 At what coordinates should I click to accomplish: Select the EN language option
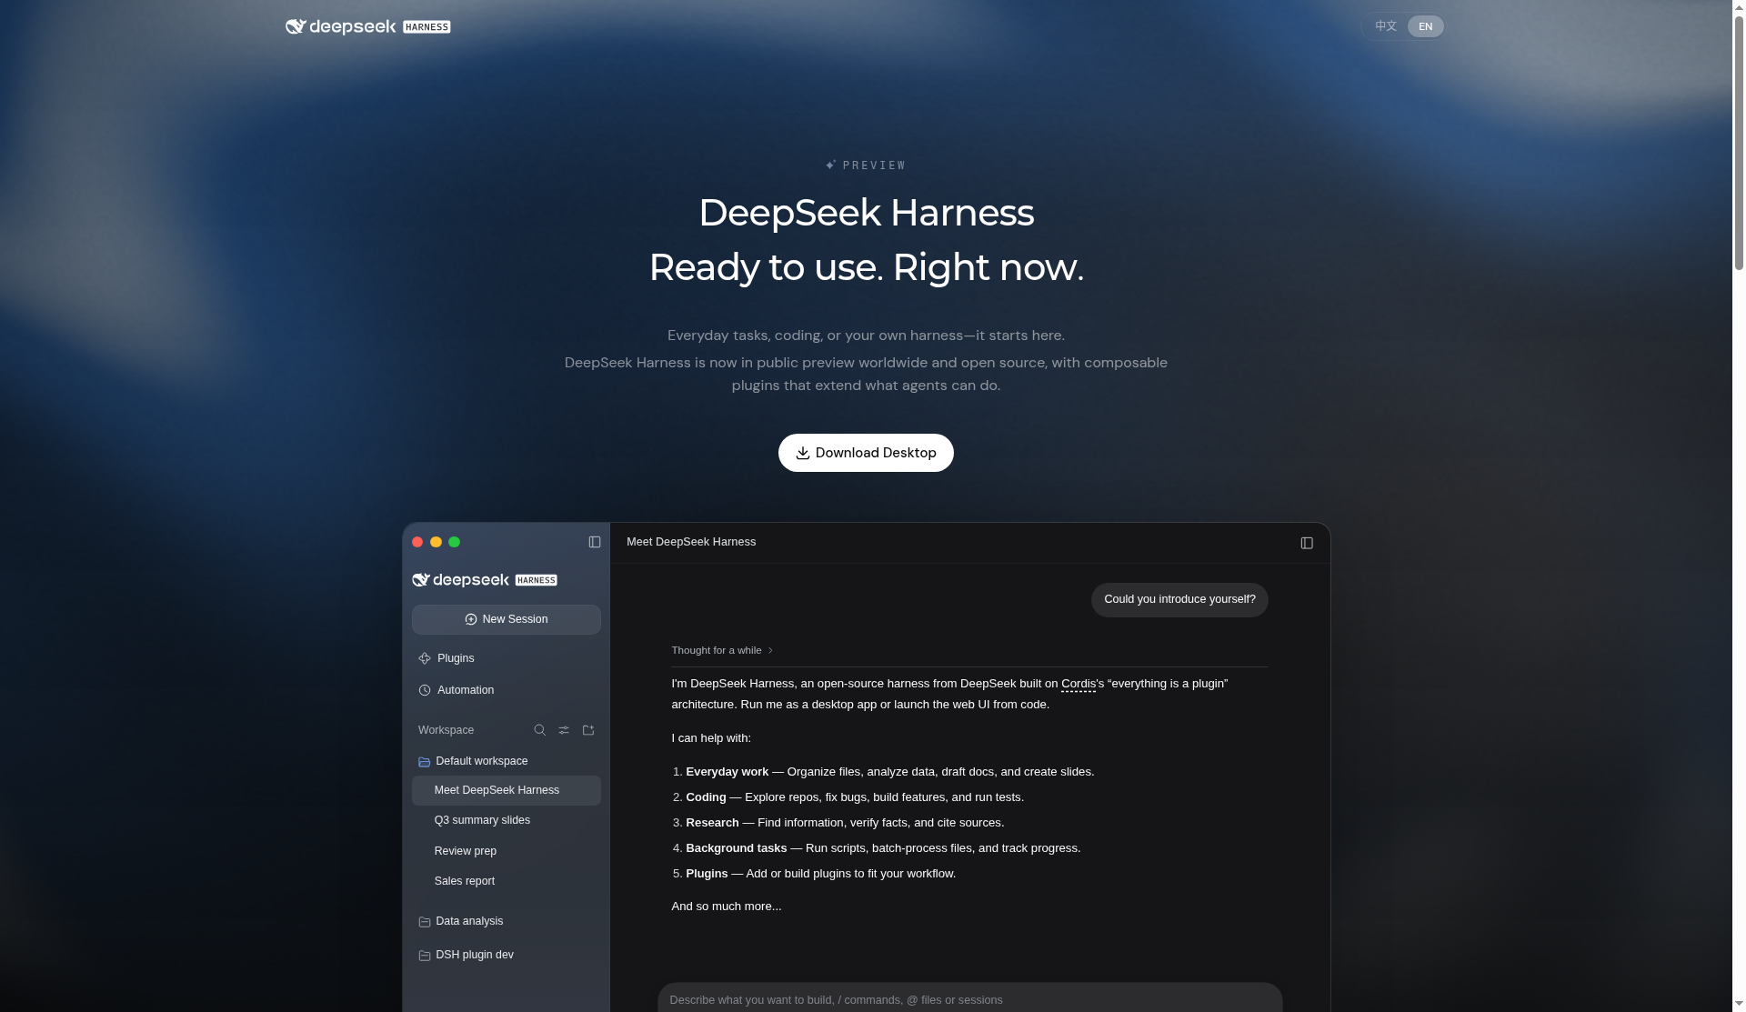[x=1425, y=26]
